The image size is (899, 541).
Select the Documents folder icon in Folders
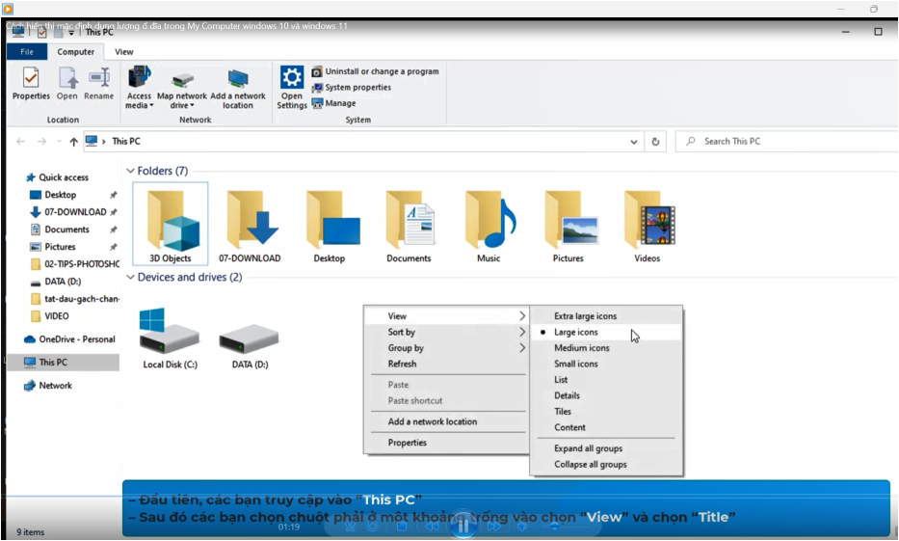click(409, 226)
